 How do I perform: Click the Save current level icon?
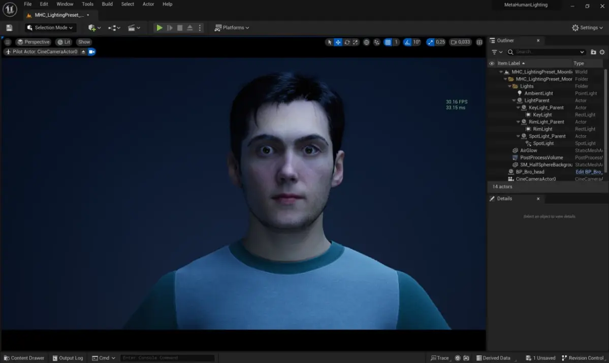click(9, 28)
